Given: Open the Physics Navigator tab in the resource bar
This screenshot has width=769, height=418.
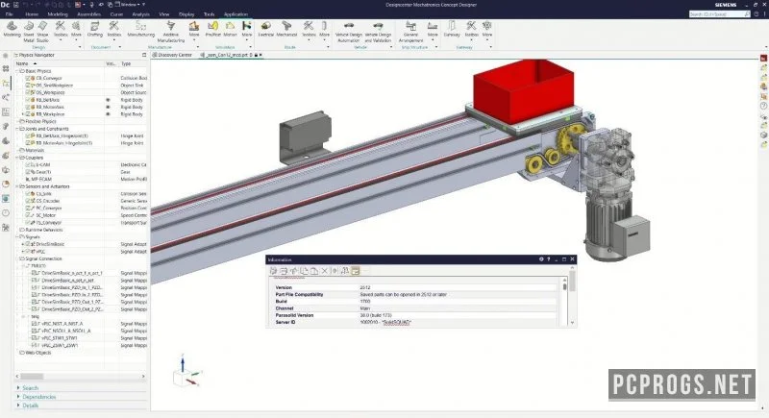Looking at the screenshot, I should [x=6, y=84].
